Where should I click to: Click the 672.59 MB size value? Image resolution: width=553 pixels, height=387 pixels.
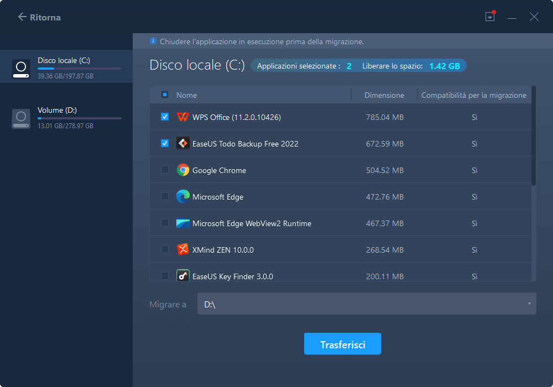click(385, 144)
